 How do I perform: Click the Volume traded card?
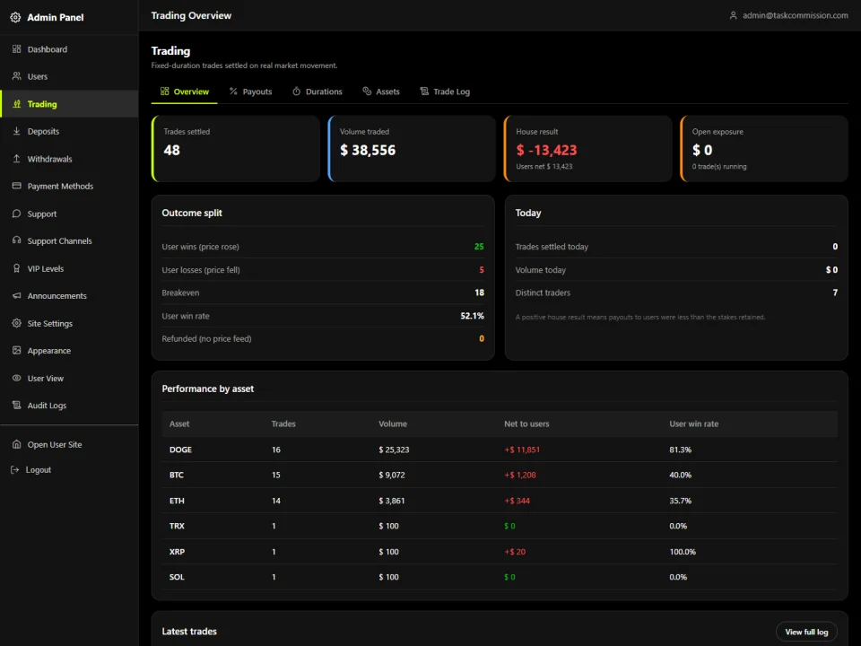(x=412, y=148)
